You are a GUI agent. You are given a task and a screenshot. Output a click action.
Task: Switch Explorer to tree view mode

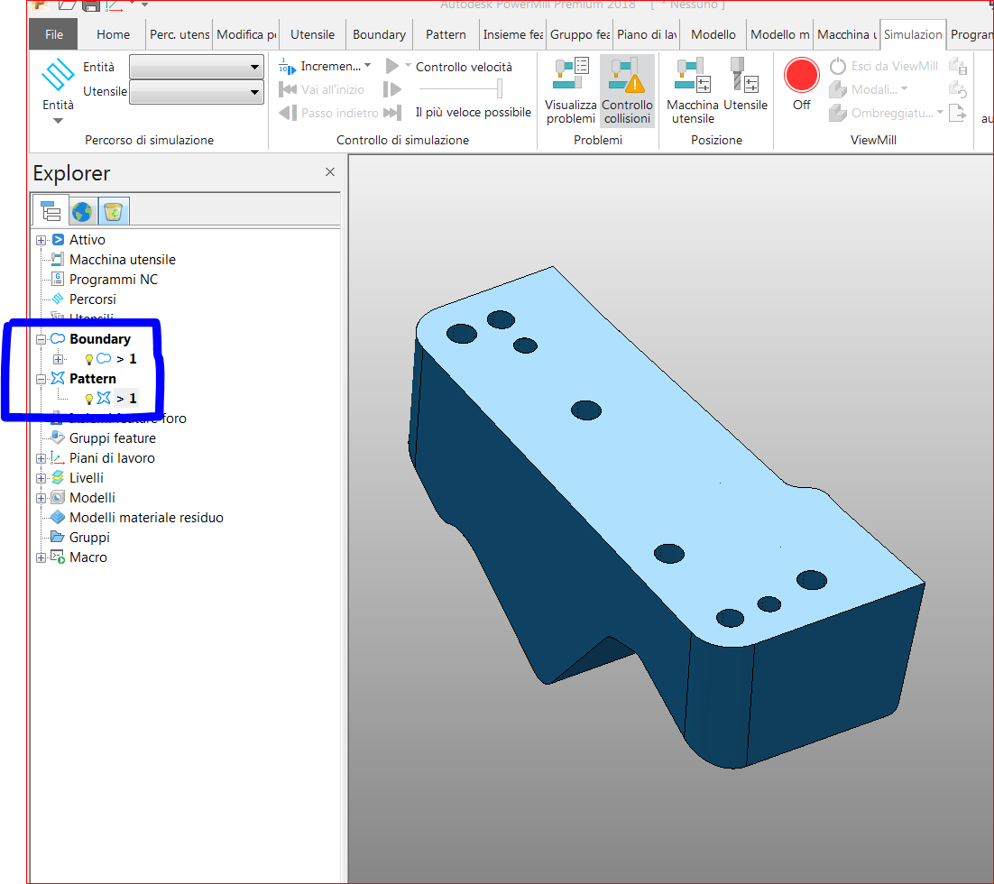[51, 210]
